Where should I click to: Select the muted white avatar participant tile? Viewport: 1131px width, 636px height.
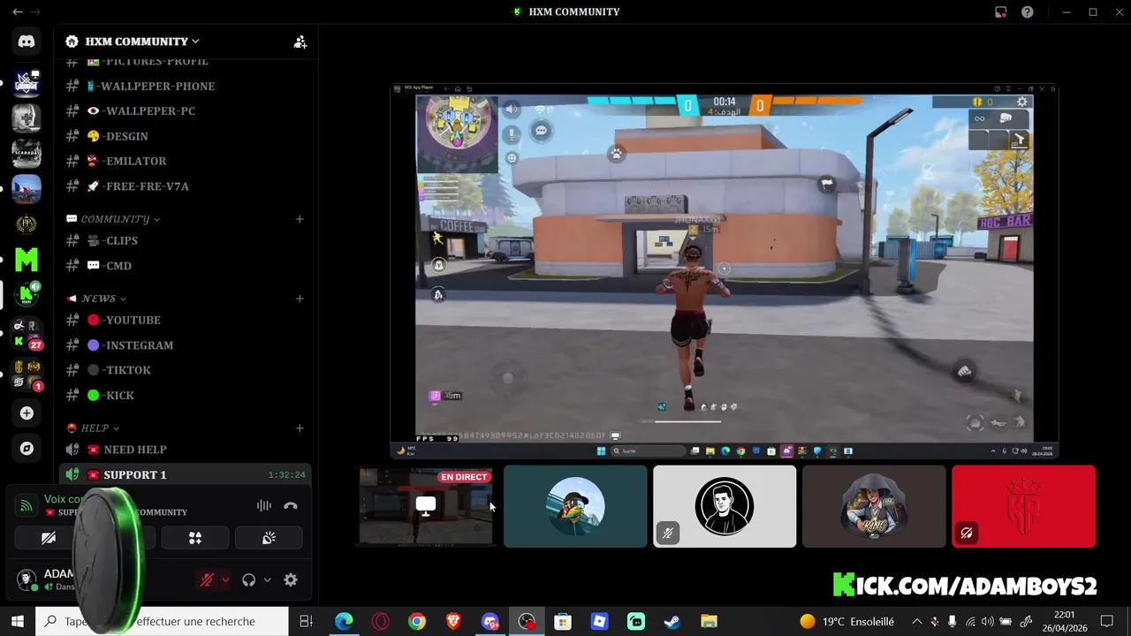(725, 506)
